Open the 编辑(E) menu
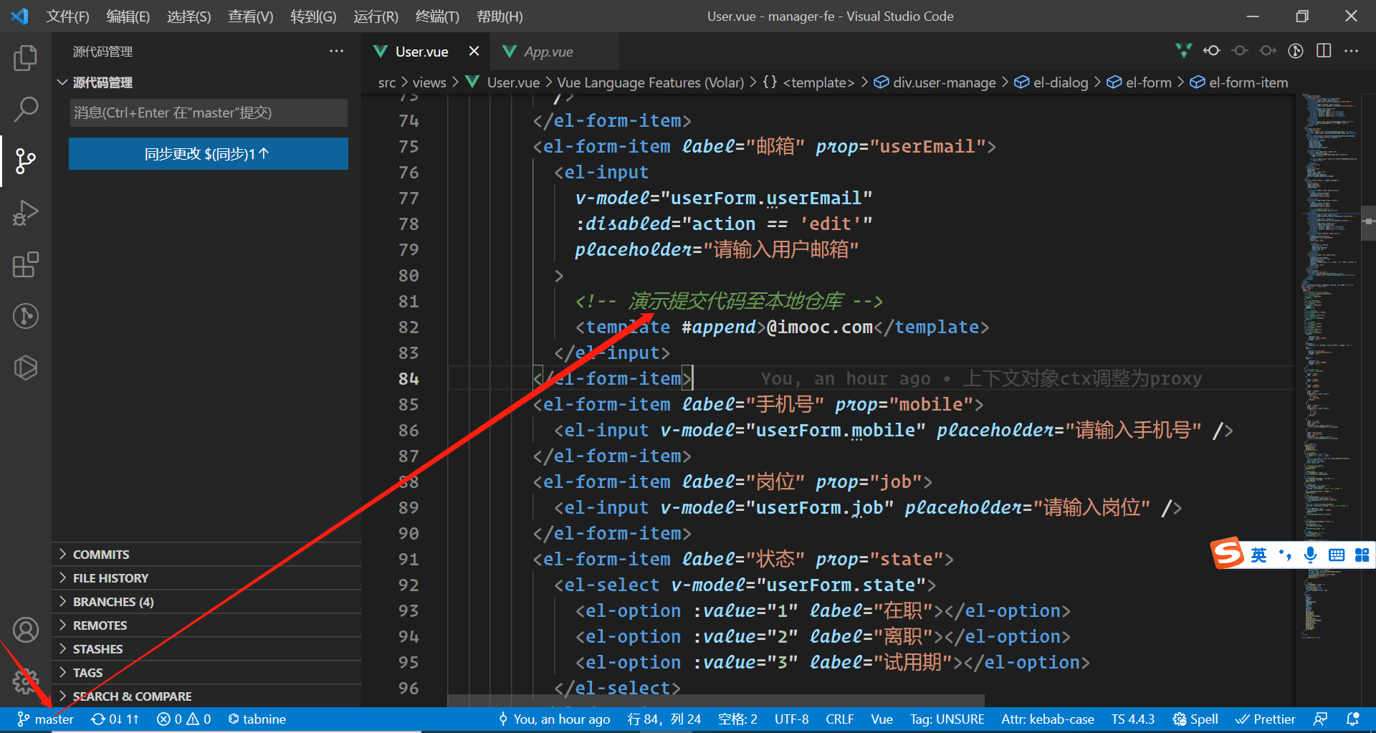The height and width of the screenshot is (733, 1376). (x=128, y=16)
